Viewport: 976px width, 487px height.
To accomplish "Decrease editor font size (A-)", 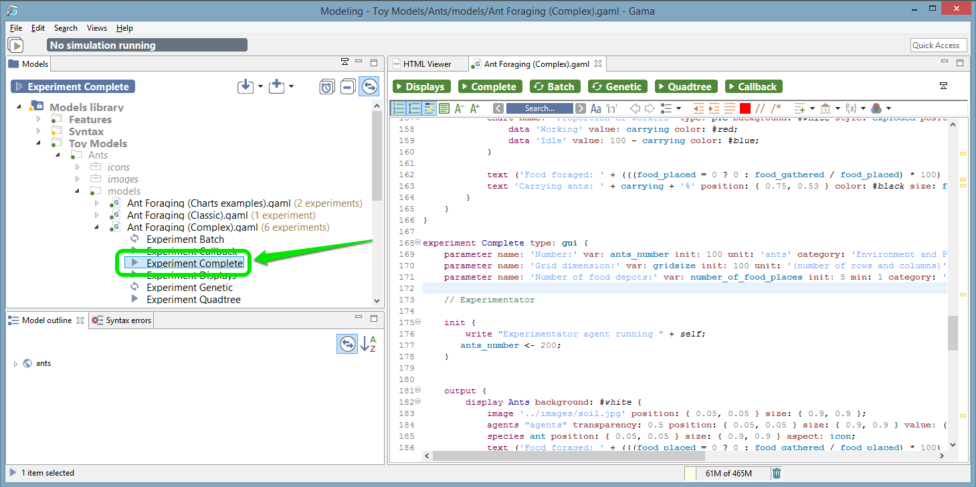I will pos(460,108).
